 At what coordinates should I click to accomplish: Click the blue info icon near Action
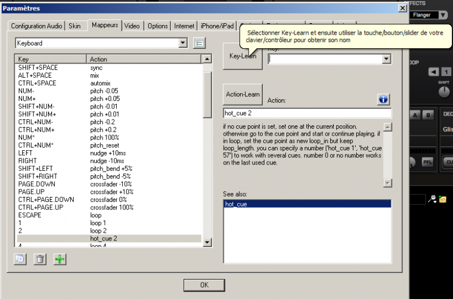pos(383,99)
